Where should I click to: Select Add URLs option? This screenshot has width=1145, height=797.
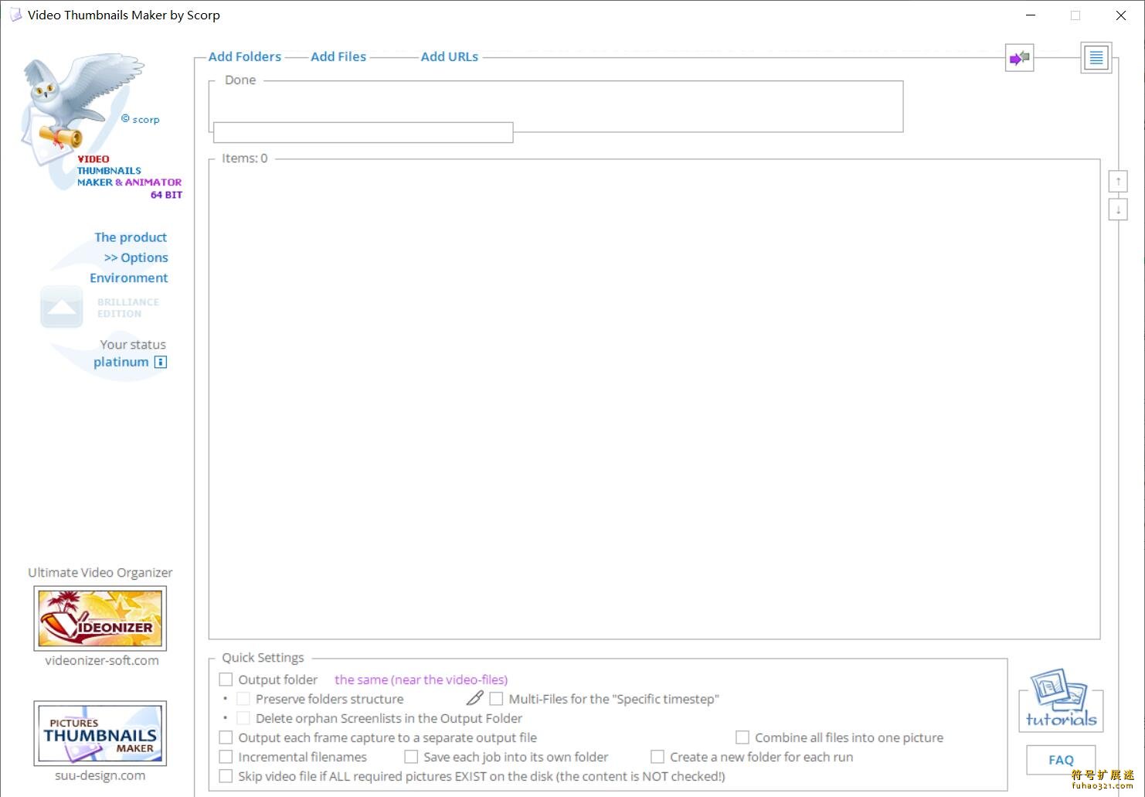click(x=449, y=56)
